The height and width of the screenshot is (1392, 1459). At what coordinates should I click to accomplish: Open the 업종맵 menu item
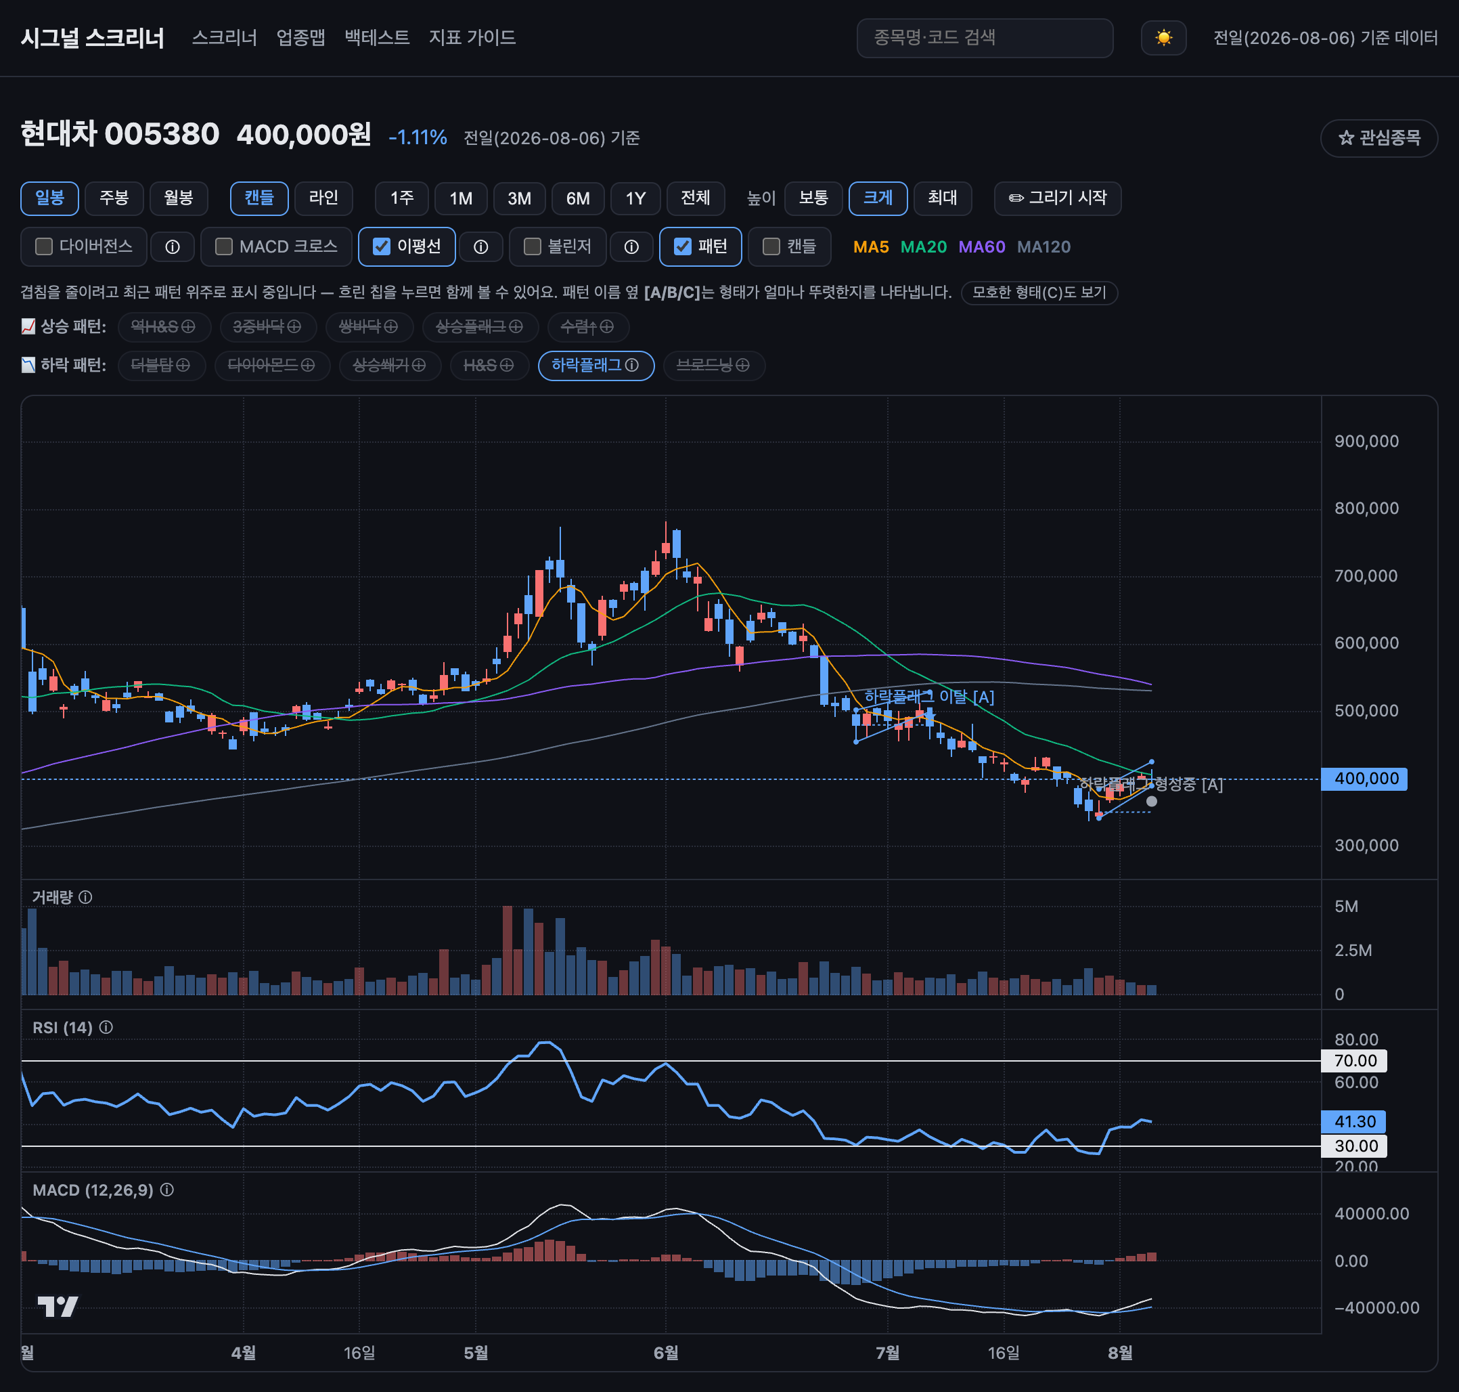(x=300, y=38)
